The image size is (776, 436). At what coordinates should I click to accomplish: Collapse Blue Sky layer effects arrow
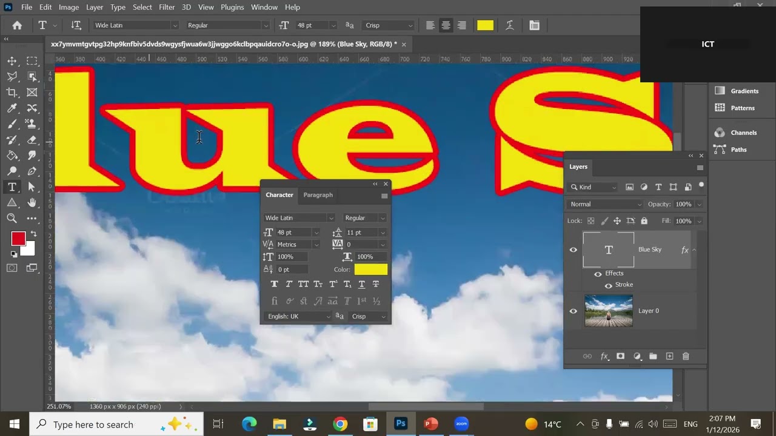(694, 249)
